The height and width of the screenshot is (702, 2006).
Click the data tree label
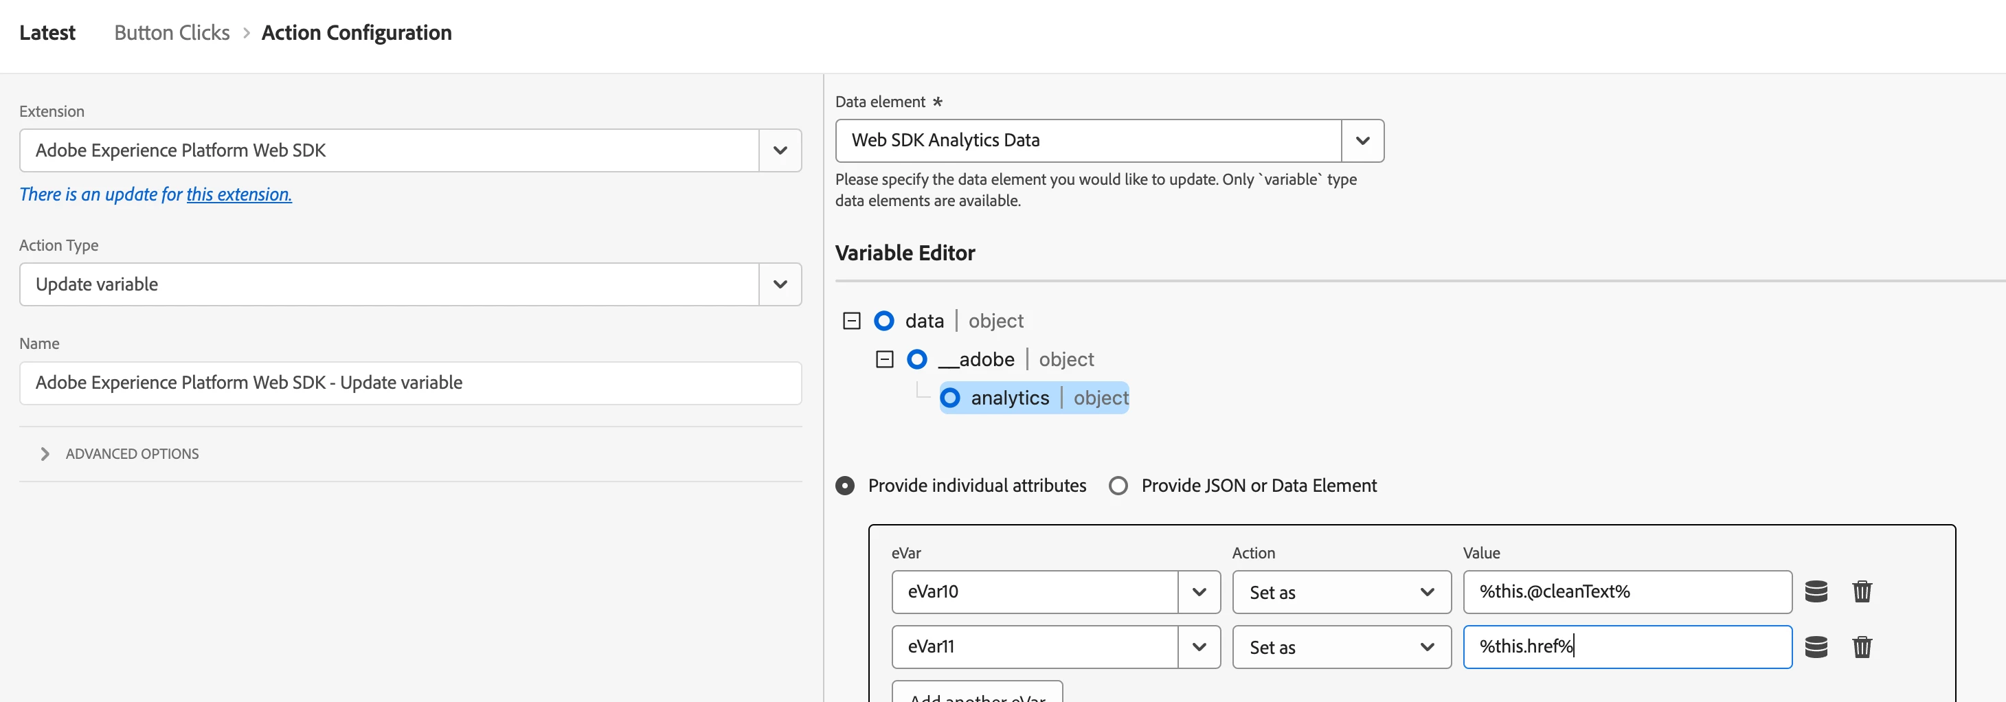coord(925,321)
